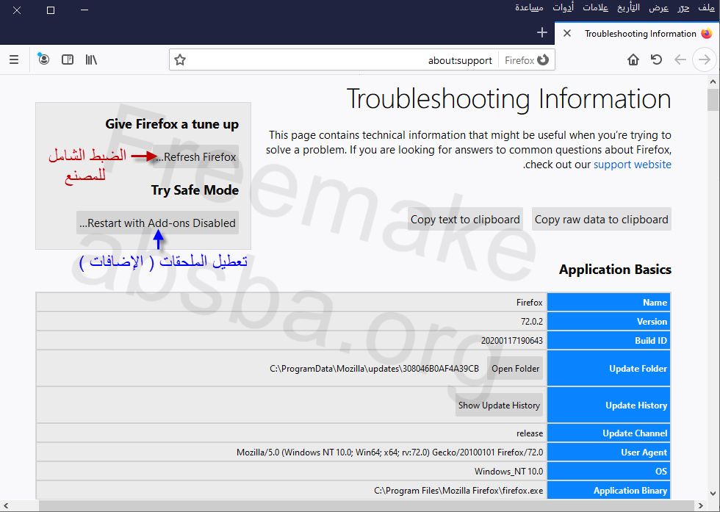The height and width of the screenshot is (512, 720).
Task: Click the Name row header cell
Action: (608, 302)
